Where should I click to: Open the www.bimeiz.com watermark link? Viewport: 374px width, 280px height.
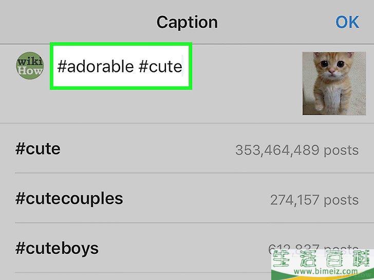tap(326, 271)
